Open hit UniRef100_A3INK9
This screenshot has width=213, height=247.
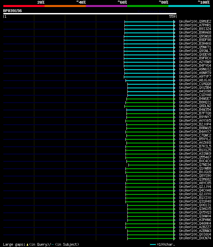(195, 154)
